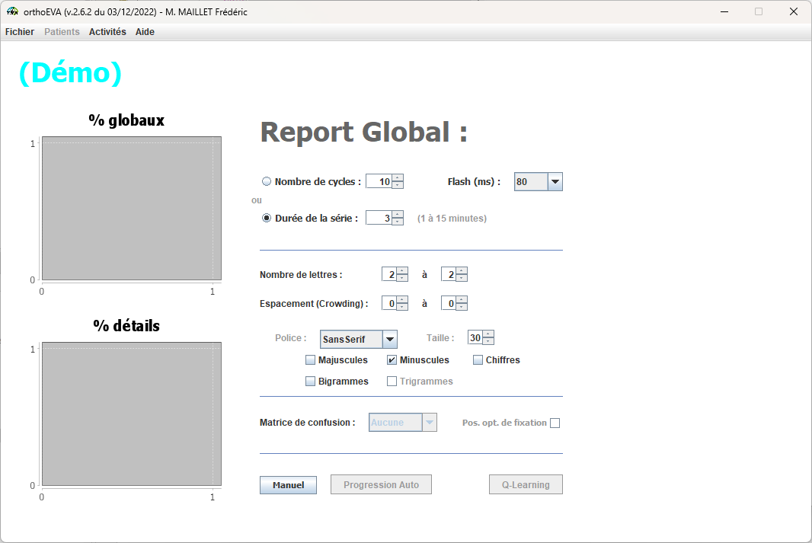Open the Flash (ms) dropdown
Image resolution: width=812 pixels, height=543 pixels.
555,182
